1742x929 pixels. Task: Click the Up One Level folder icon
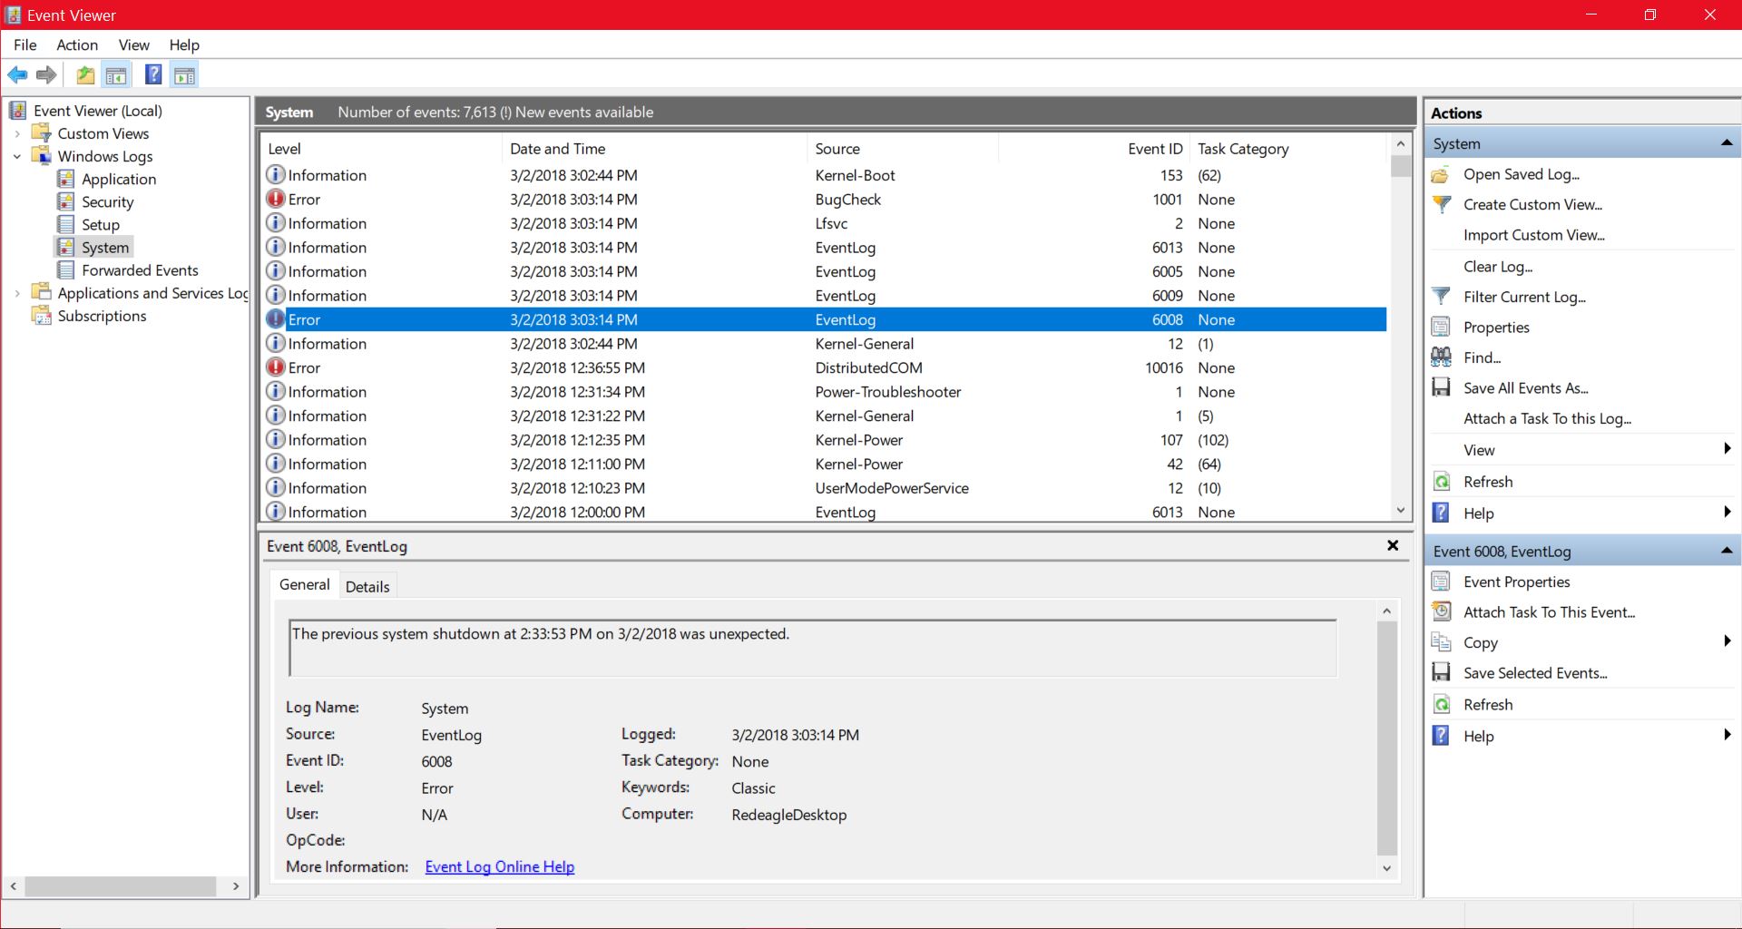[85, 75]
